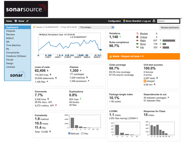This screenshot has height=142, width=186.
Task: Open the Dashboard sidebar item
Action: click(x=17, y=27)
